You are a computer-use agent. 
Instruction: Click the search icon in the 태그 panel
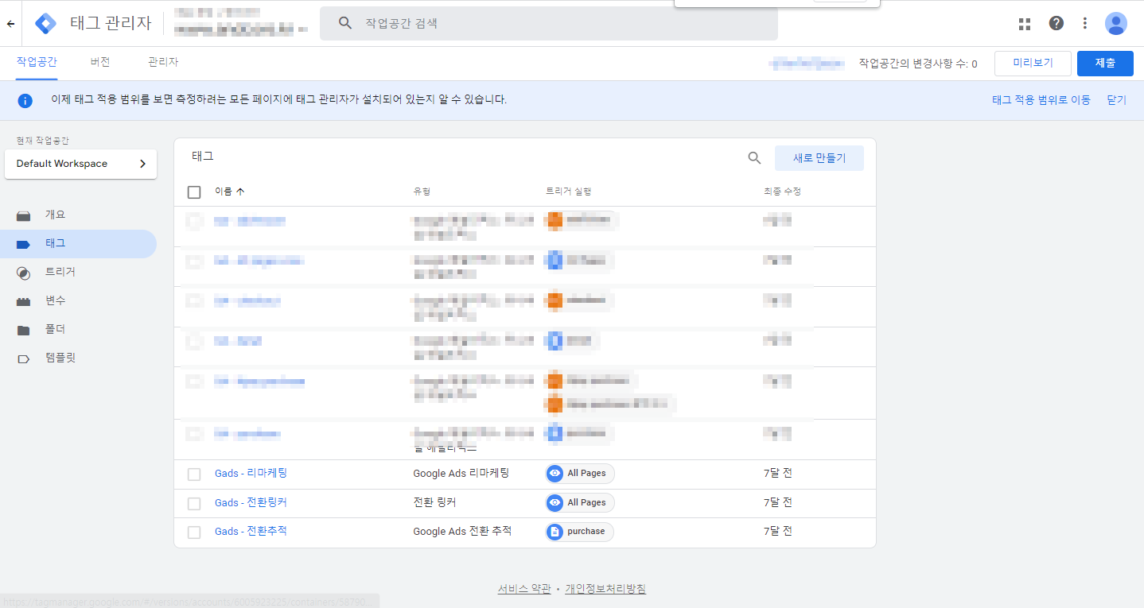[x=754, y=158]
